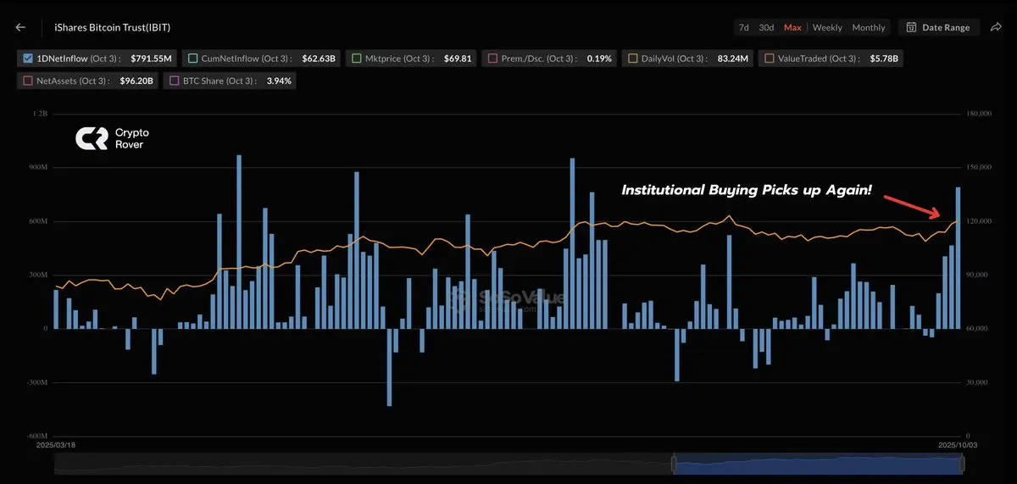Enable the ValueTraded series checkbox
Screen dimensions: 1017x484
click(769, 58)
